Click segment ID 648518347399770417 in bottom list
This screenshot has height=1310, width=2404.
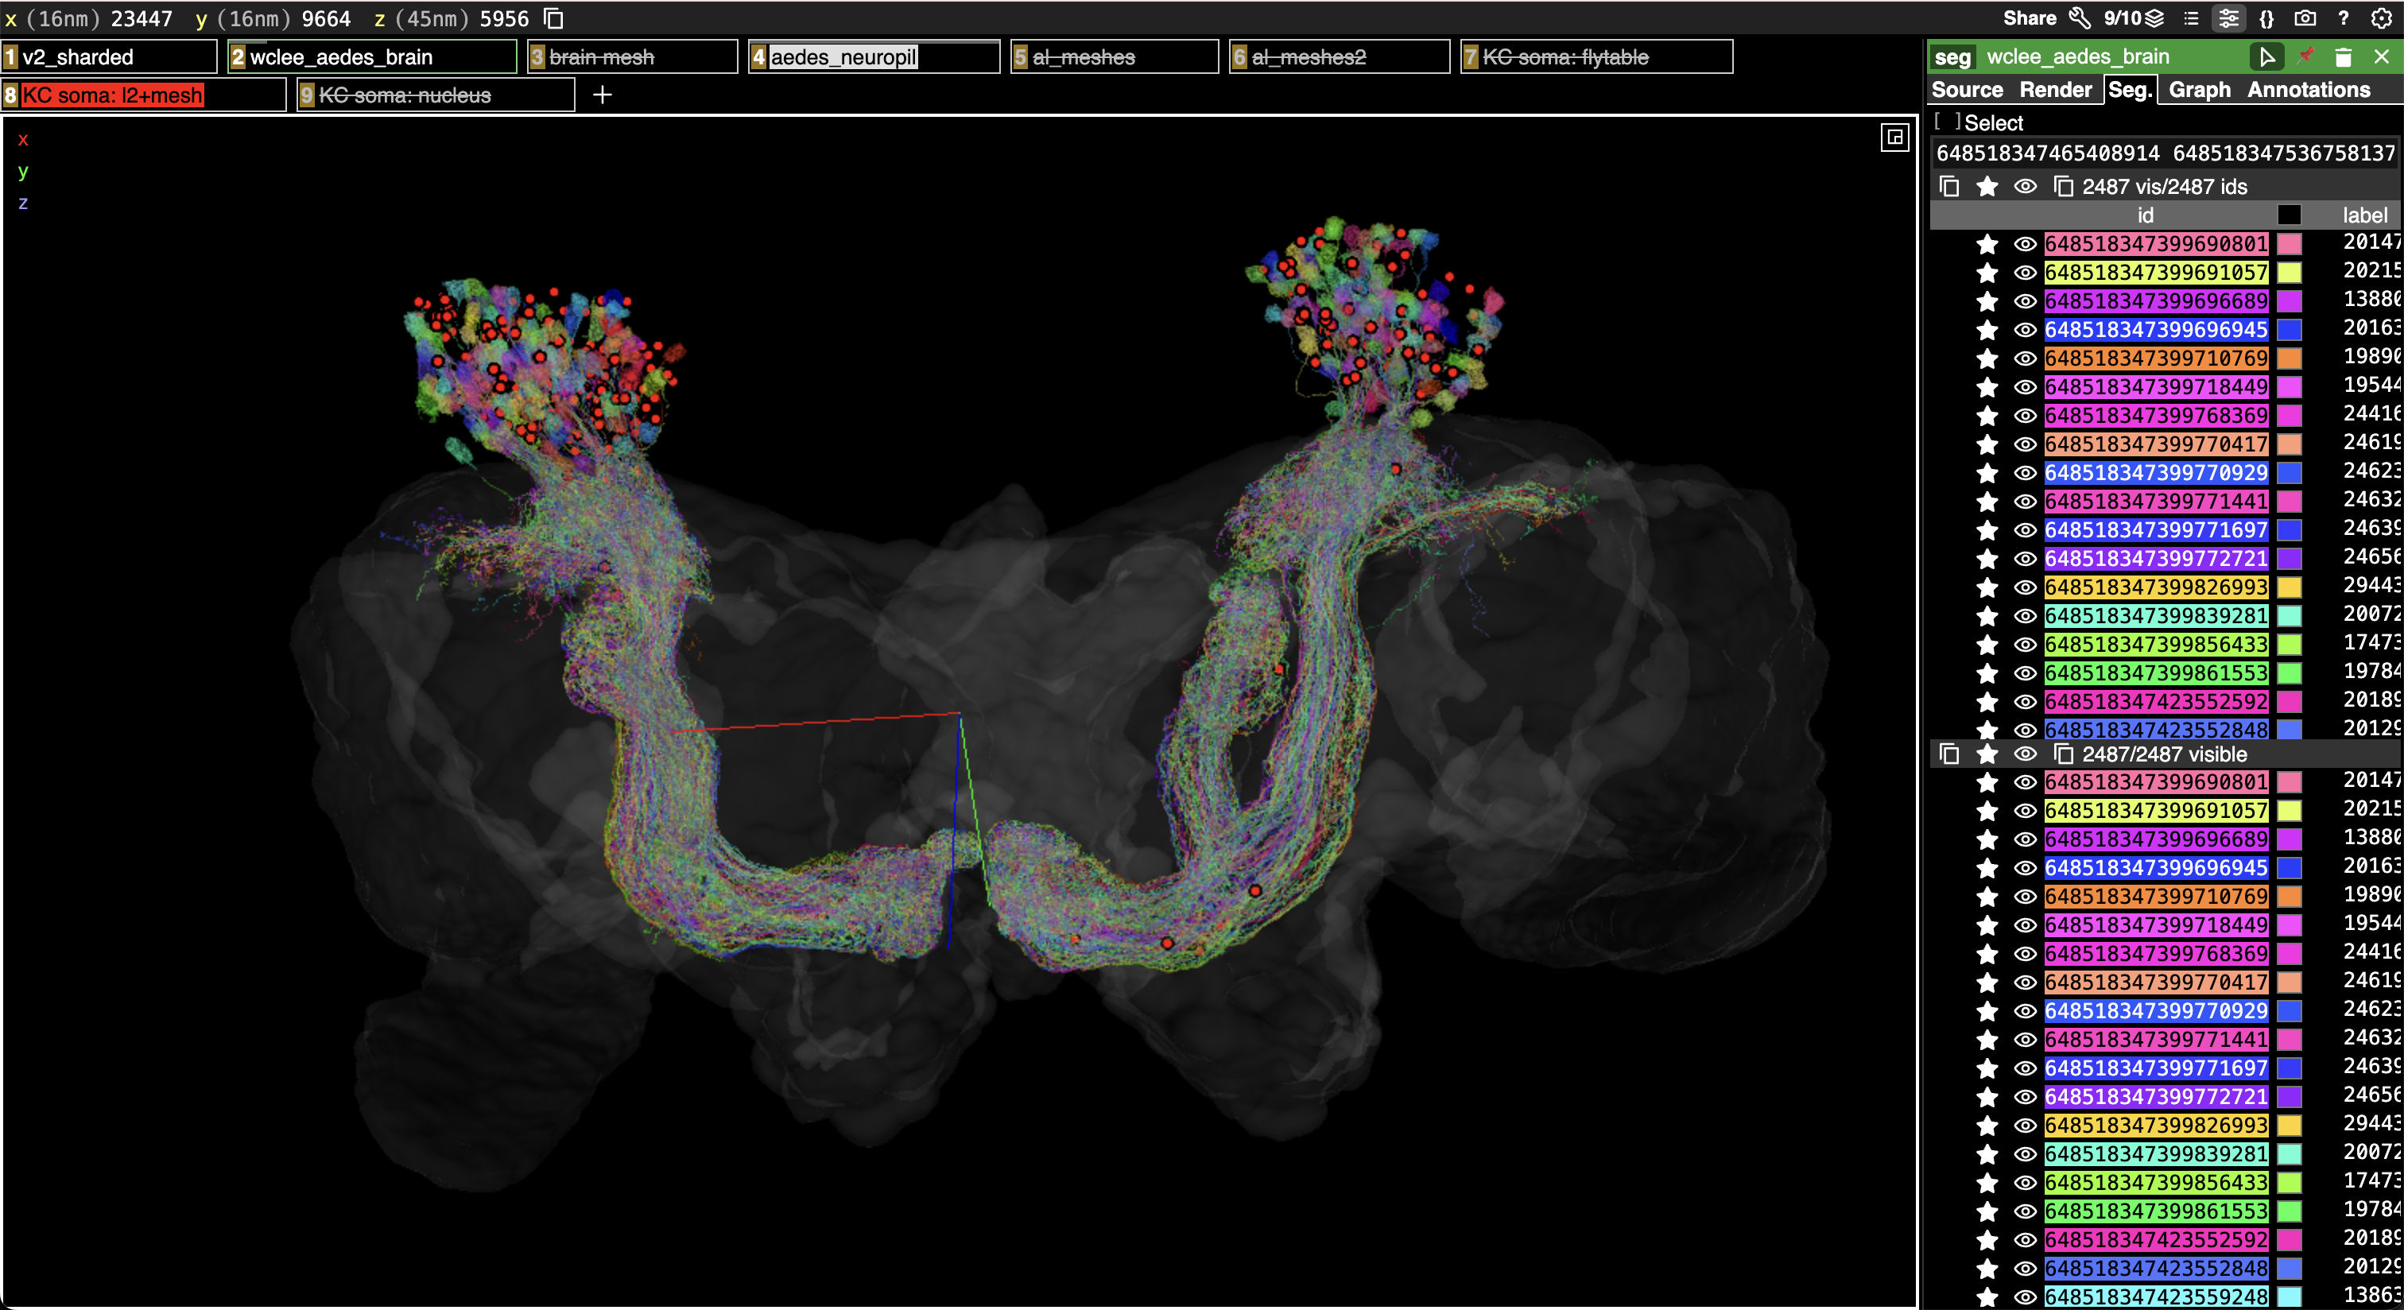2156,982
